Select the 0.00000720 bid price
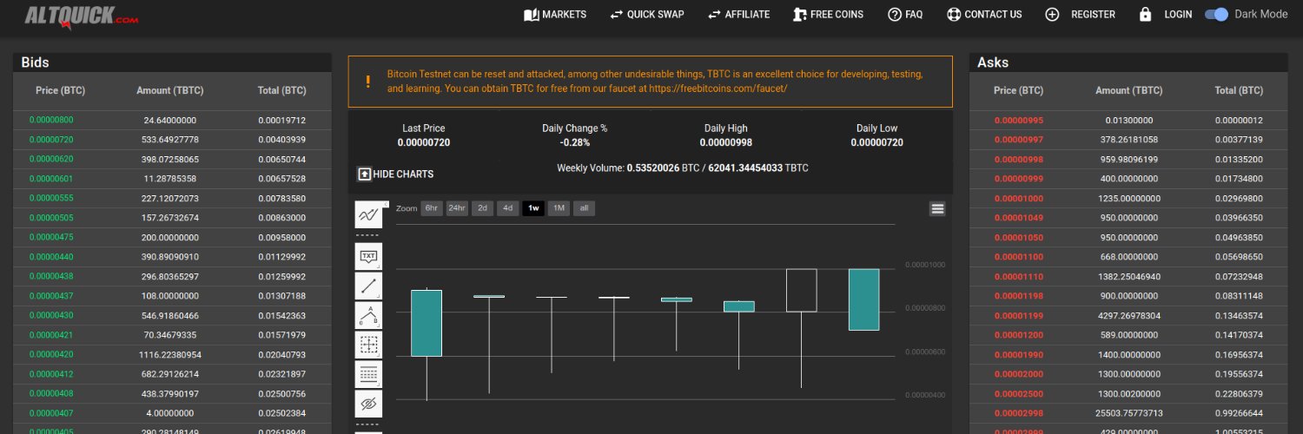Screen dimensions: 1303x434 [x=51, y=140]
